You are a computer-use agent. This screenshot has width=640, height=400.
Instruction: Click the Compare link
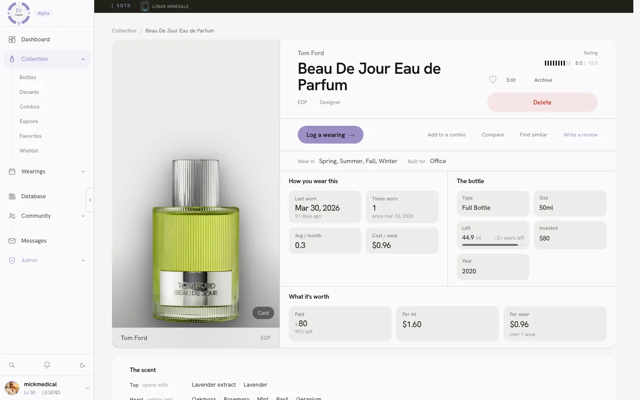pos(493,135)
